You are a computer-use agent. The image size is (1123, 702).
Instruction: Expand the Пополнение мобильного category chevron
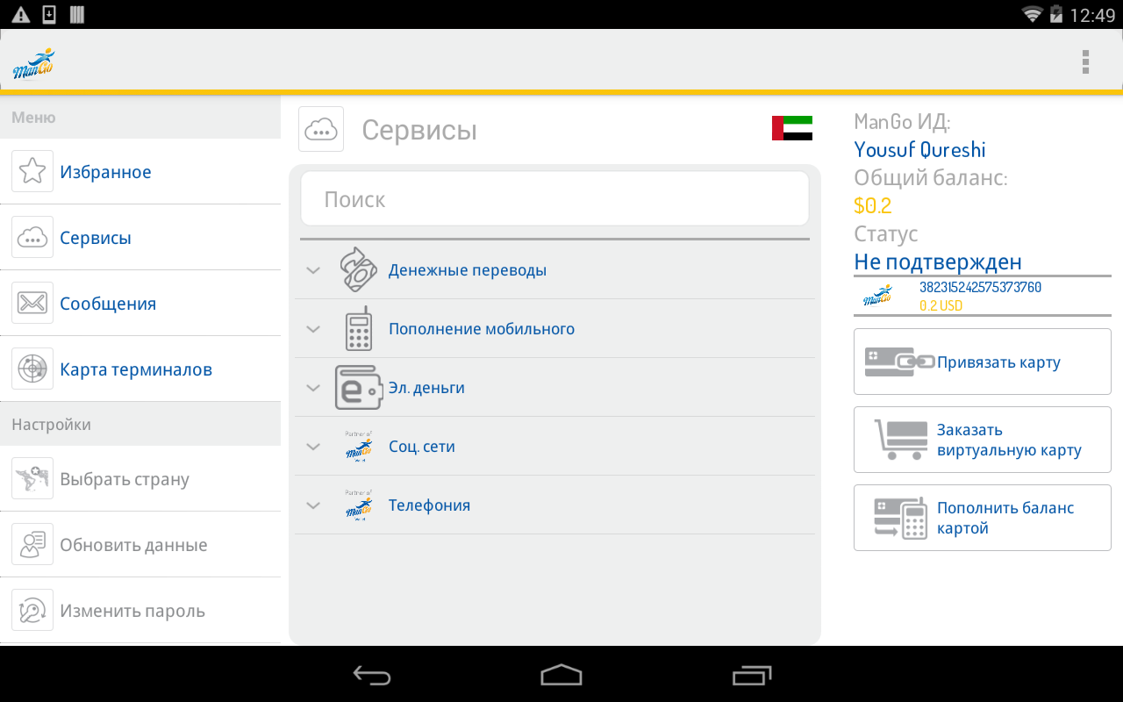(313, 329)
